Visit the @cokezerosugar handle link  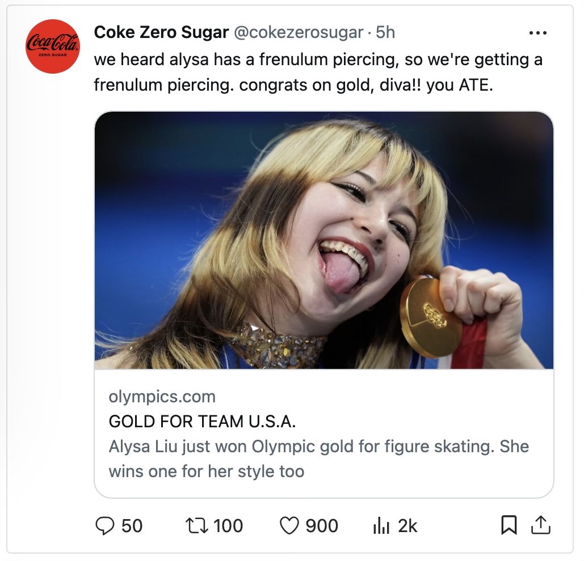pos(299,33)
